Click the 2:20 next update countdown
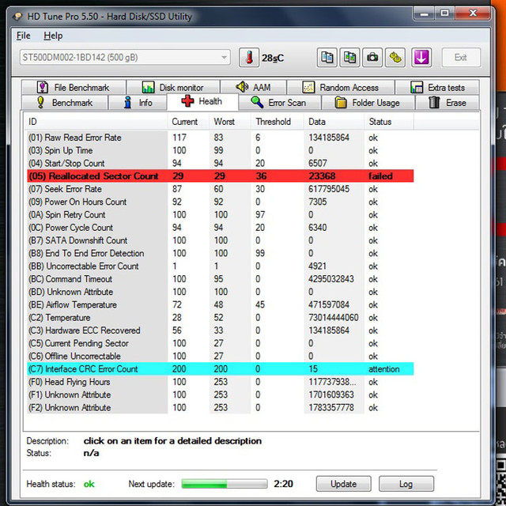506x506 pixels. pos(283,484)
